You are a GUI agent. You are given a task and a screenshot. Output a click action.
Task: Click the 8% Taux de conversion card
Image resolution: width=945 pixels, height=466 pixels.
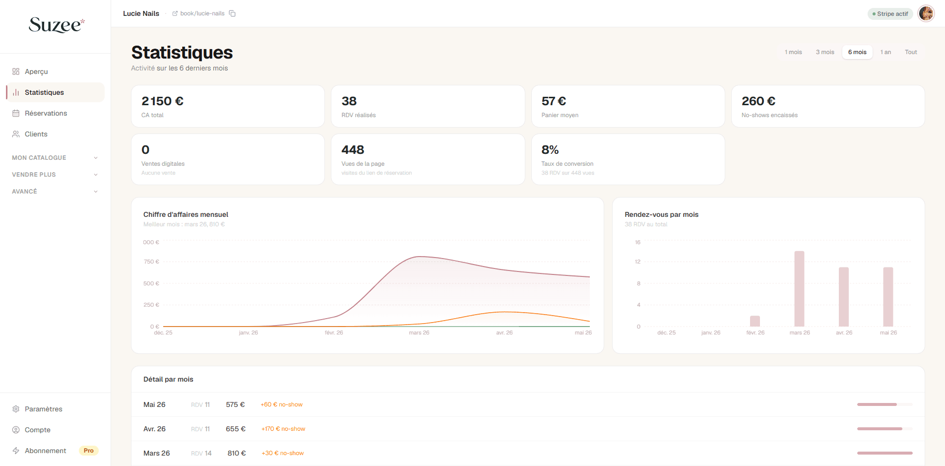(628, 159)
